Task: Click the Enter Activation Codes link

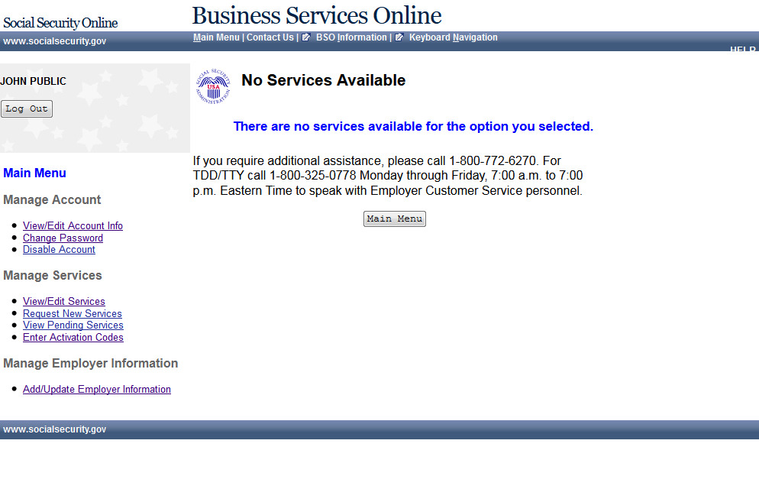Action: click(73, 337)
